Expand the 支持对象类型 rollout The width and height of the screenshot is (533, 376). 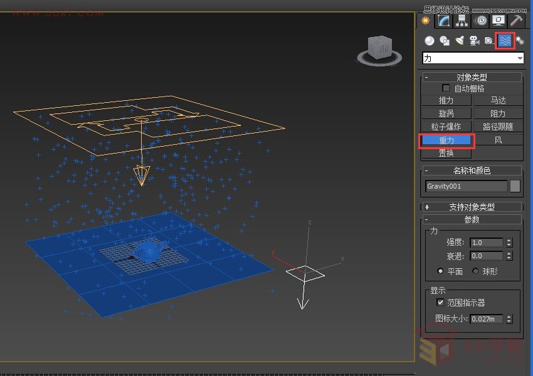coord(472,207)
